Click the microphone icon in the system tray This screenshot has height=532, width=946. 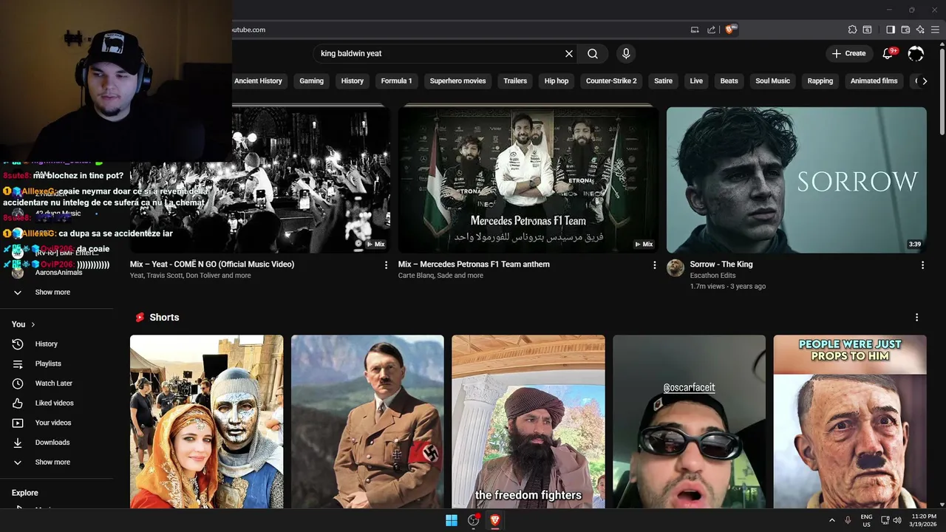pyautogui.click(x=848, y=520)
